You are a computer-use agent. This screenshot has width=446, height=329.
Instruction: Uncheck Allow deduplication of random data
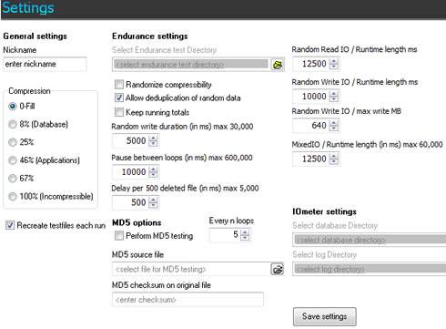click(x=119, y=98)
